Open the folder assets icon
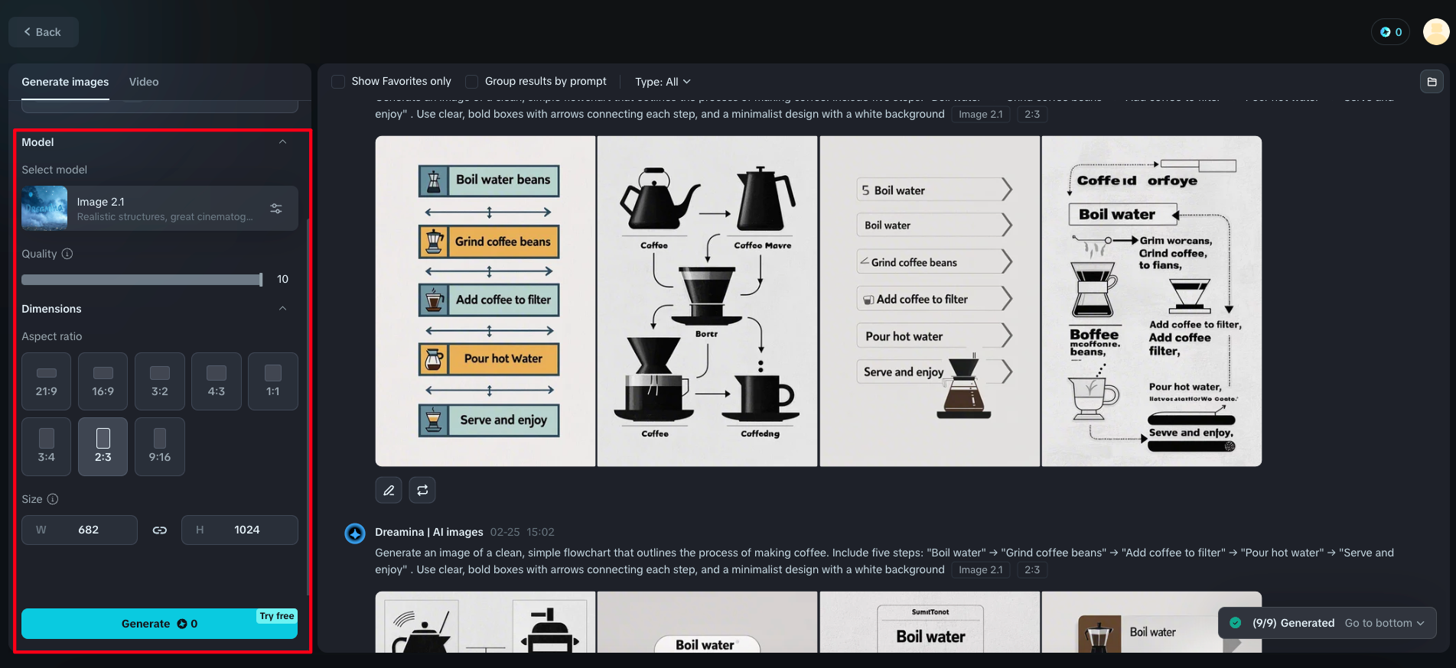 click(1432, 82)
